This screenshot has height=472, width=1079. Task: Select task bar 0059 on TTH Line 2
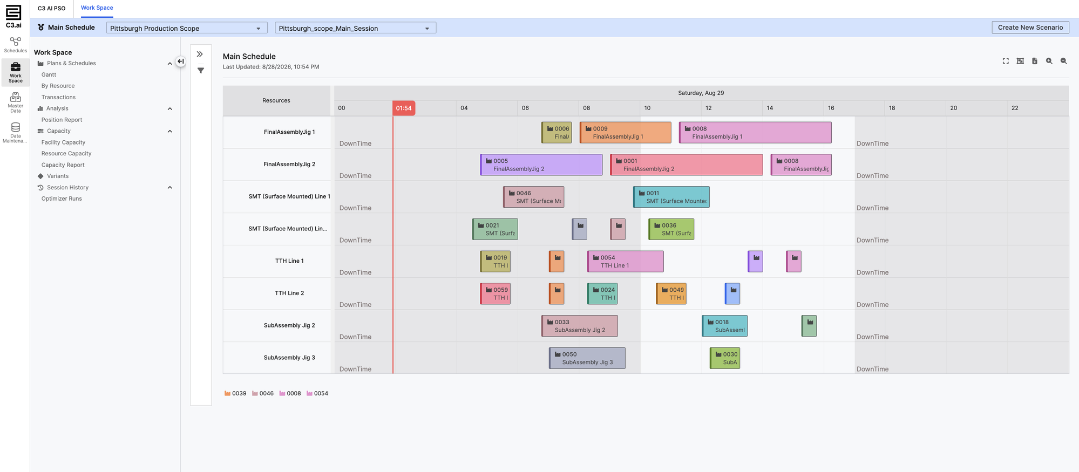[496, 294]
